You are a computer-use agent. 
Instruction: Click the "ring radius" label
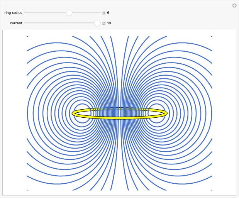(13, 13)
